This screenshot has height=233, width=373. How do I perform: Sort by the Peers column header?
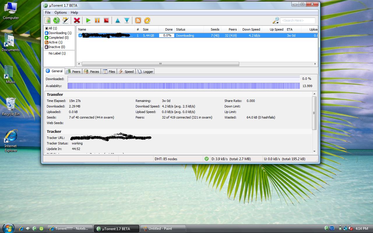230,29
